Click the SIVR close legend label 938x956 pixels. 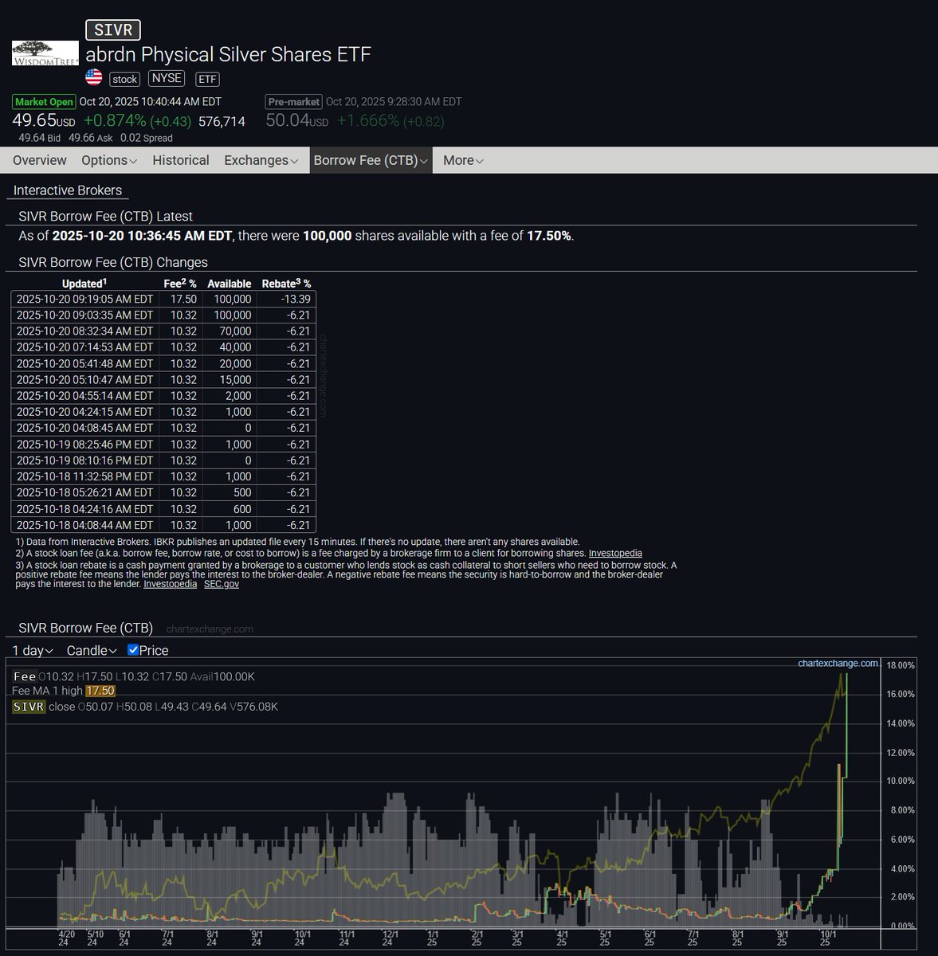[x=44, y=707]
